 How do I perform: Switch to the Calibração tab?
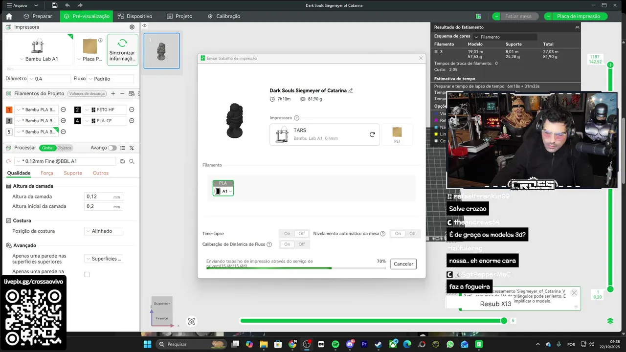pos(224,16)
